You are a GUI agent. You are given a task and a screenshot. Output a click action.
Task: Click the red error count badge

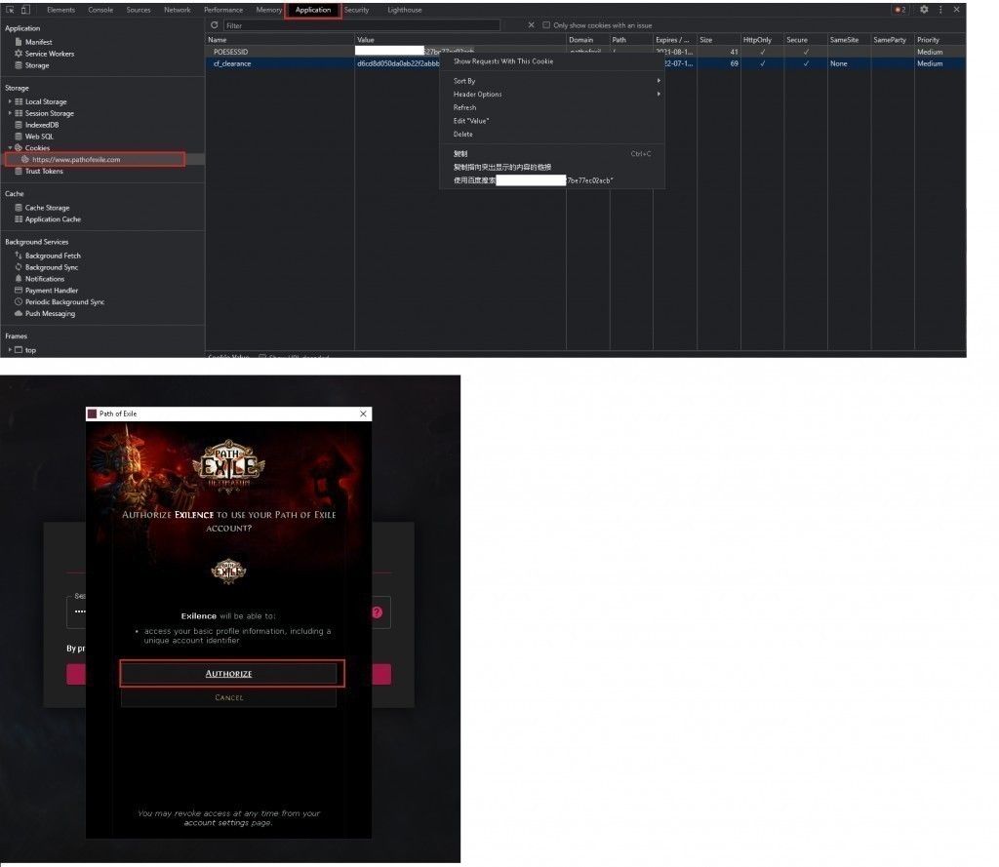[899, 10]
